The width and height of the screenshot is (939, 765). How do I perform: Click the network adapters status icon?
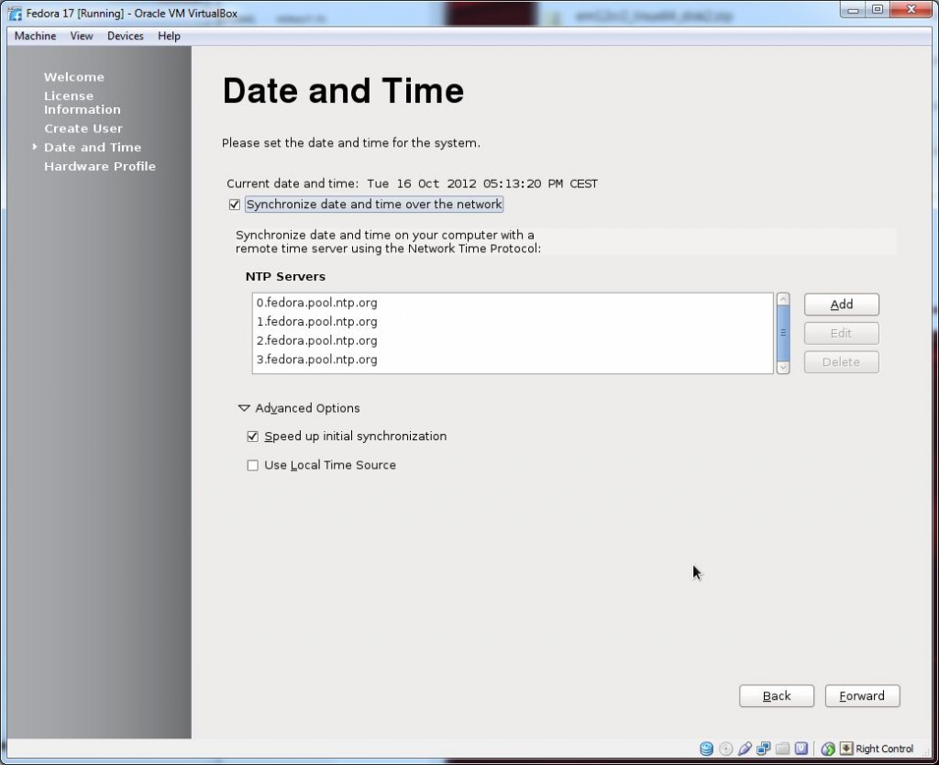pos(764,748)
